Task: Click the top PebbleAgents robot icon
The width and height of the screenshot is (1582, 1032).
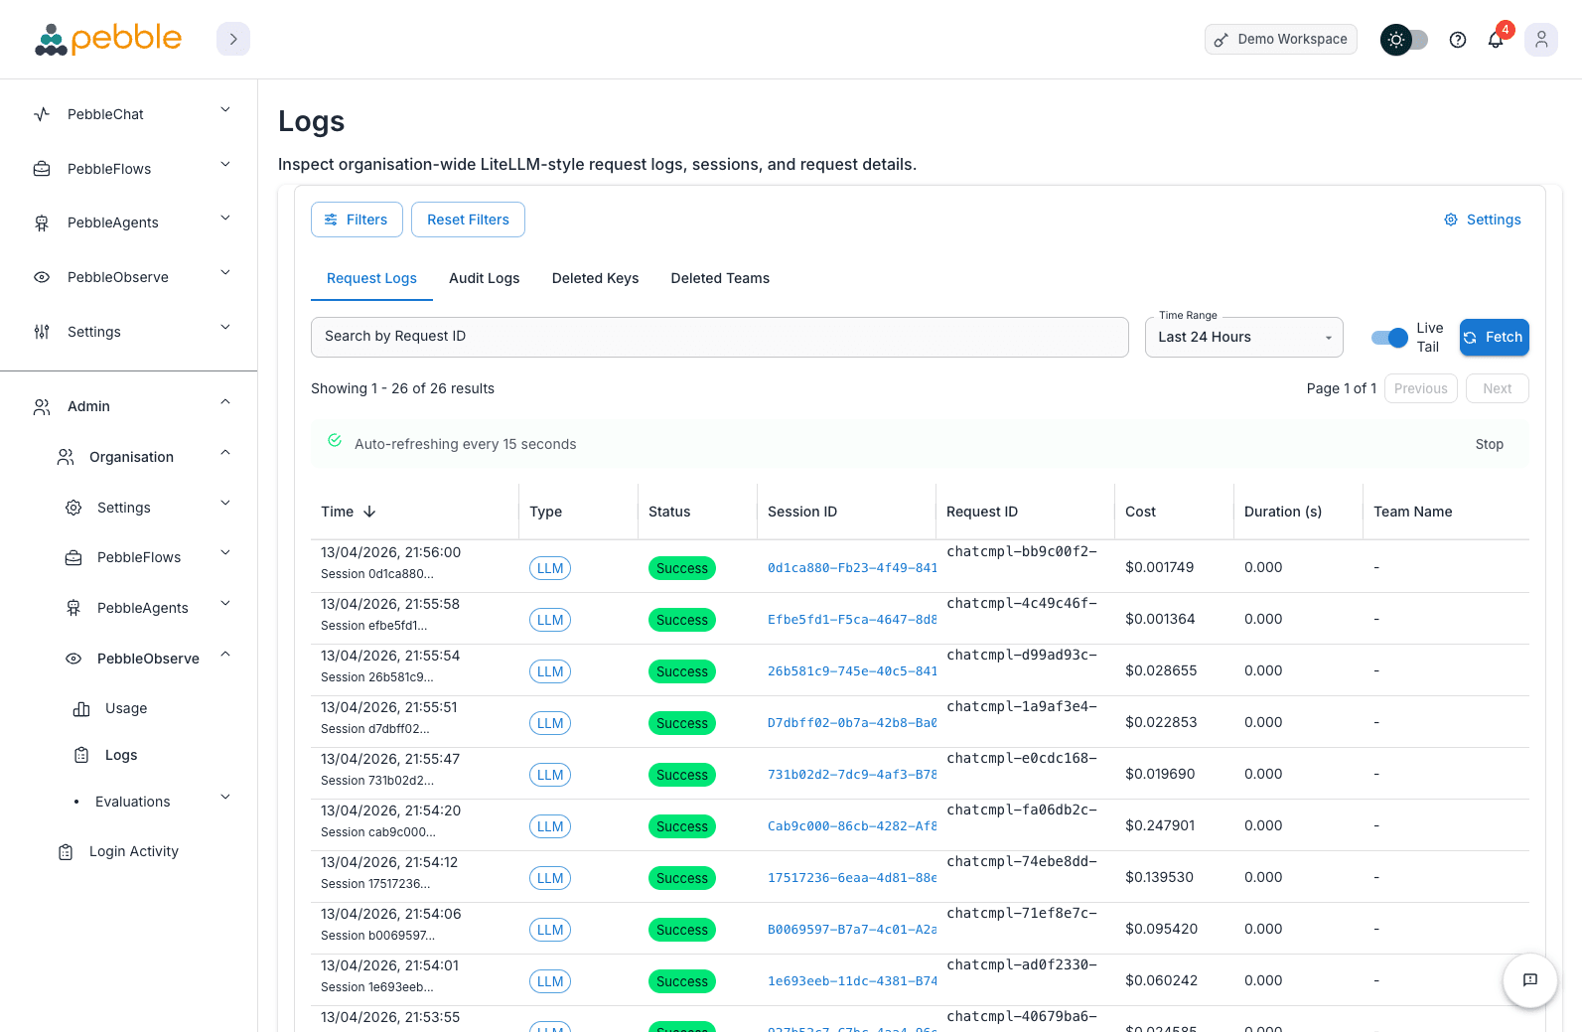Action: click(42, 223)
